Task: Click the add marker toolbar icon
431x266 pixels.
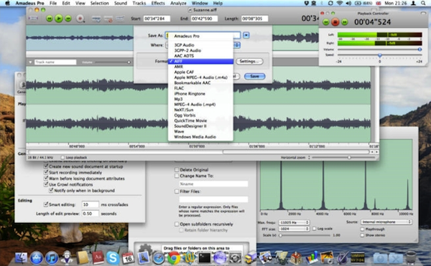Action: [x=96, y=19]
